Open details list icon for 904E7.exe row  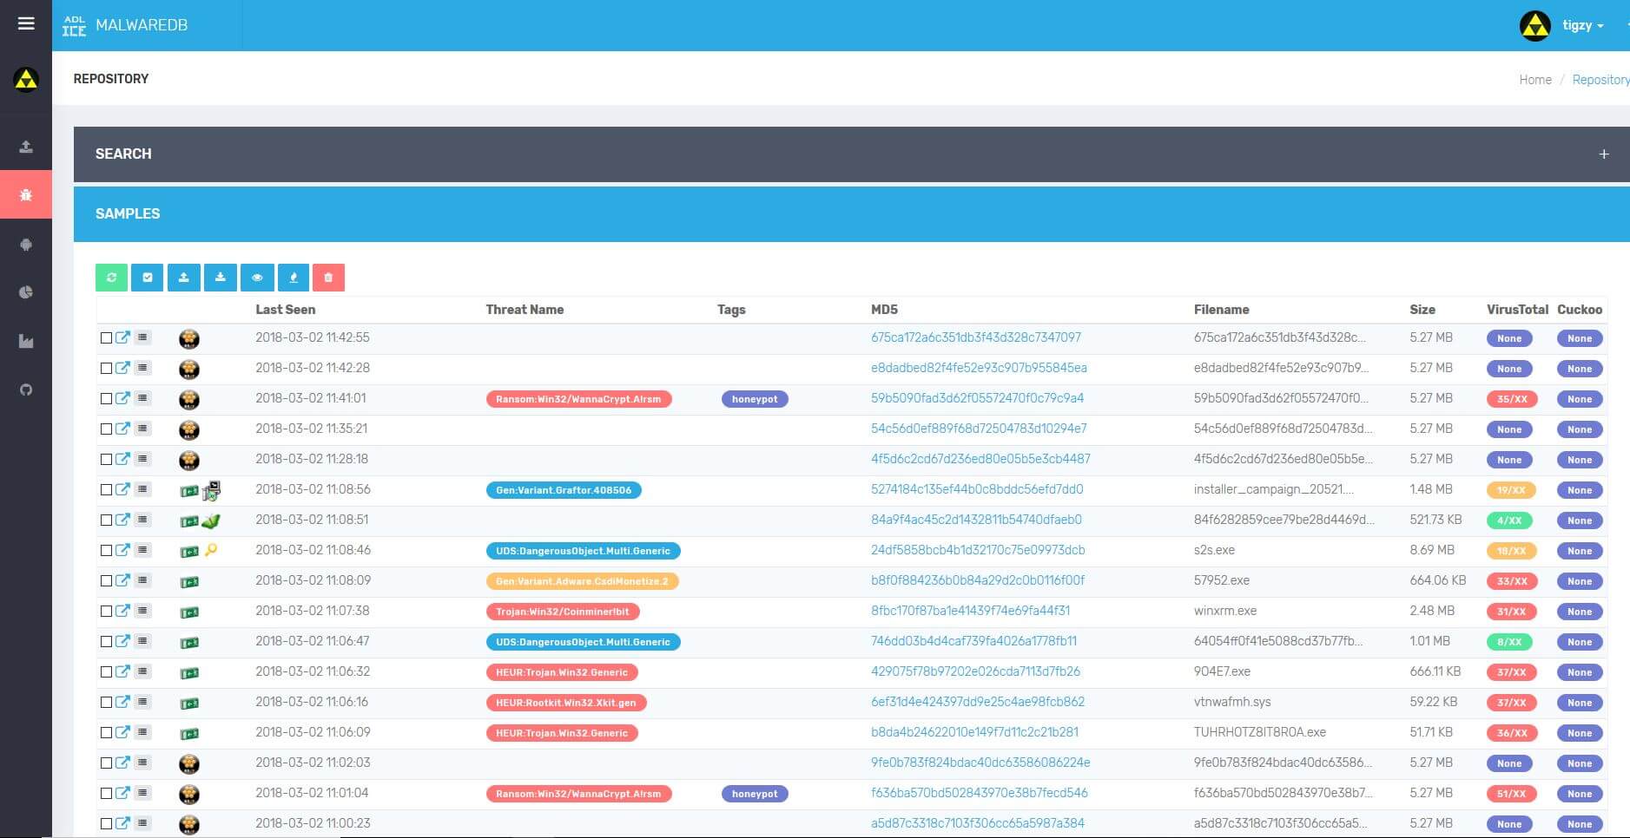tap(143, 671)
